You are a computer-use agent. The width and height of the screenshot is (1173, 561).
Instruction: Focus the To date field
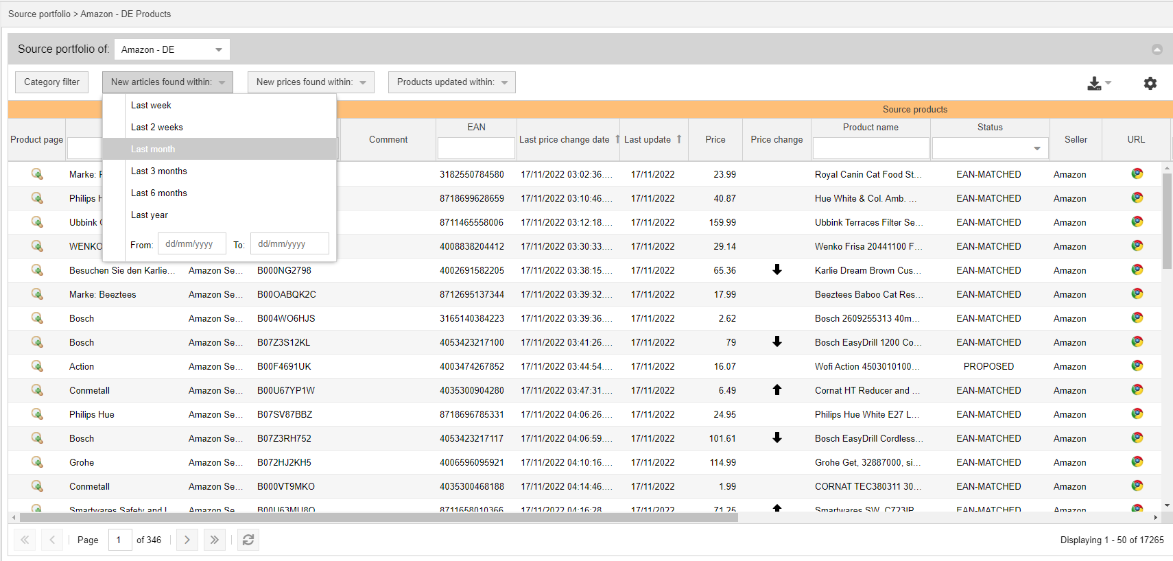coord(289,243)
